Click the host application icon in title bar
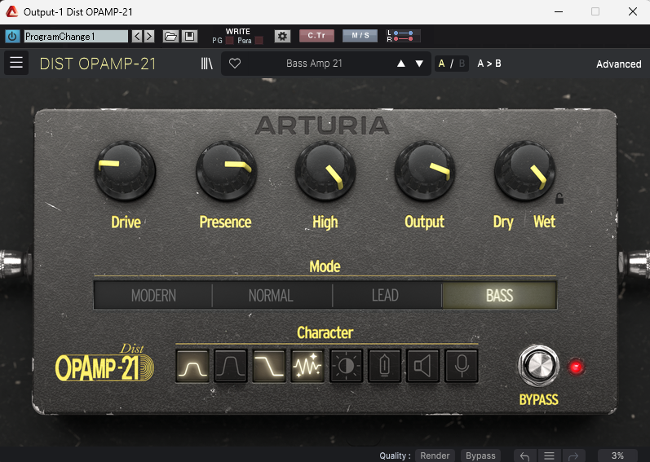 tap(11, 11)
